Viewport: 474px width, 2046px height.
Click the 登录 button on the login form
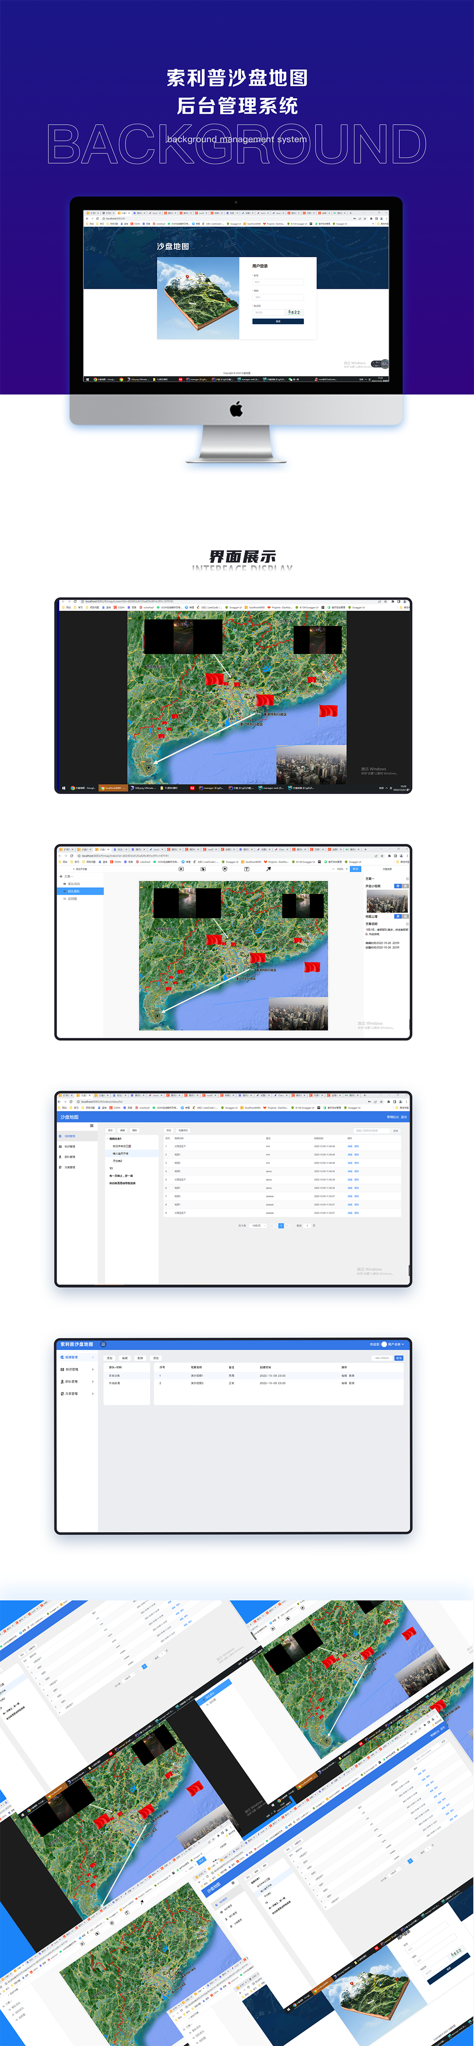pos(278,321)
